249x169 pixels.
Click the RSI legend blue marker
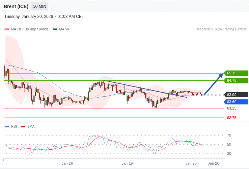tap(7, 127)
